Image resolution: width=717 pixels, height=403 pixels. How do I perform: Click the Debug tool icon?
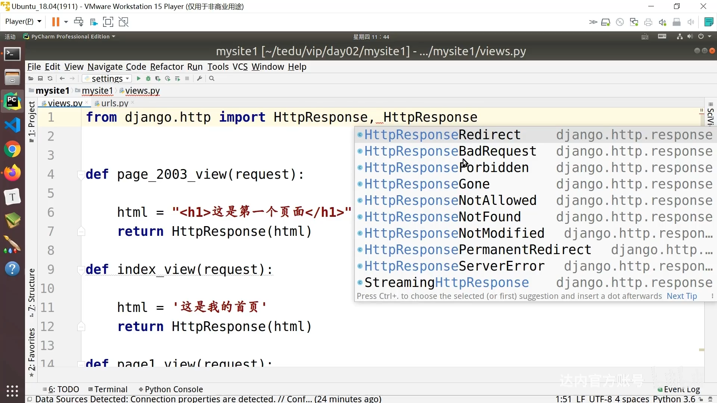pos(148,78)
